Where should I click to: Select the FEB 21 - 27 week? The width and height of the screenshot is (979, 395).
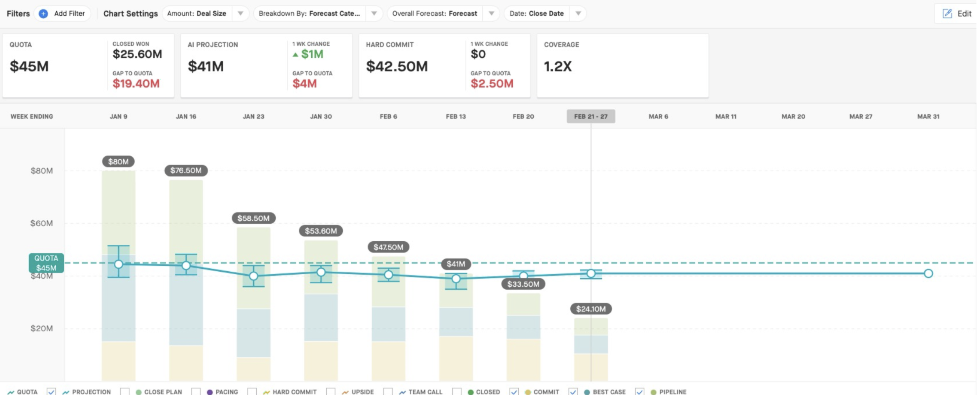[x=591, y=116]
